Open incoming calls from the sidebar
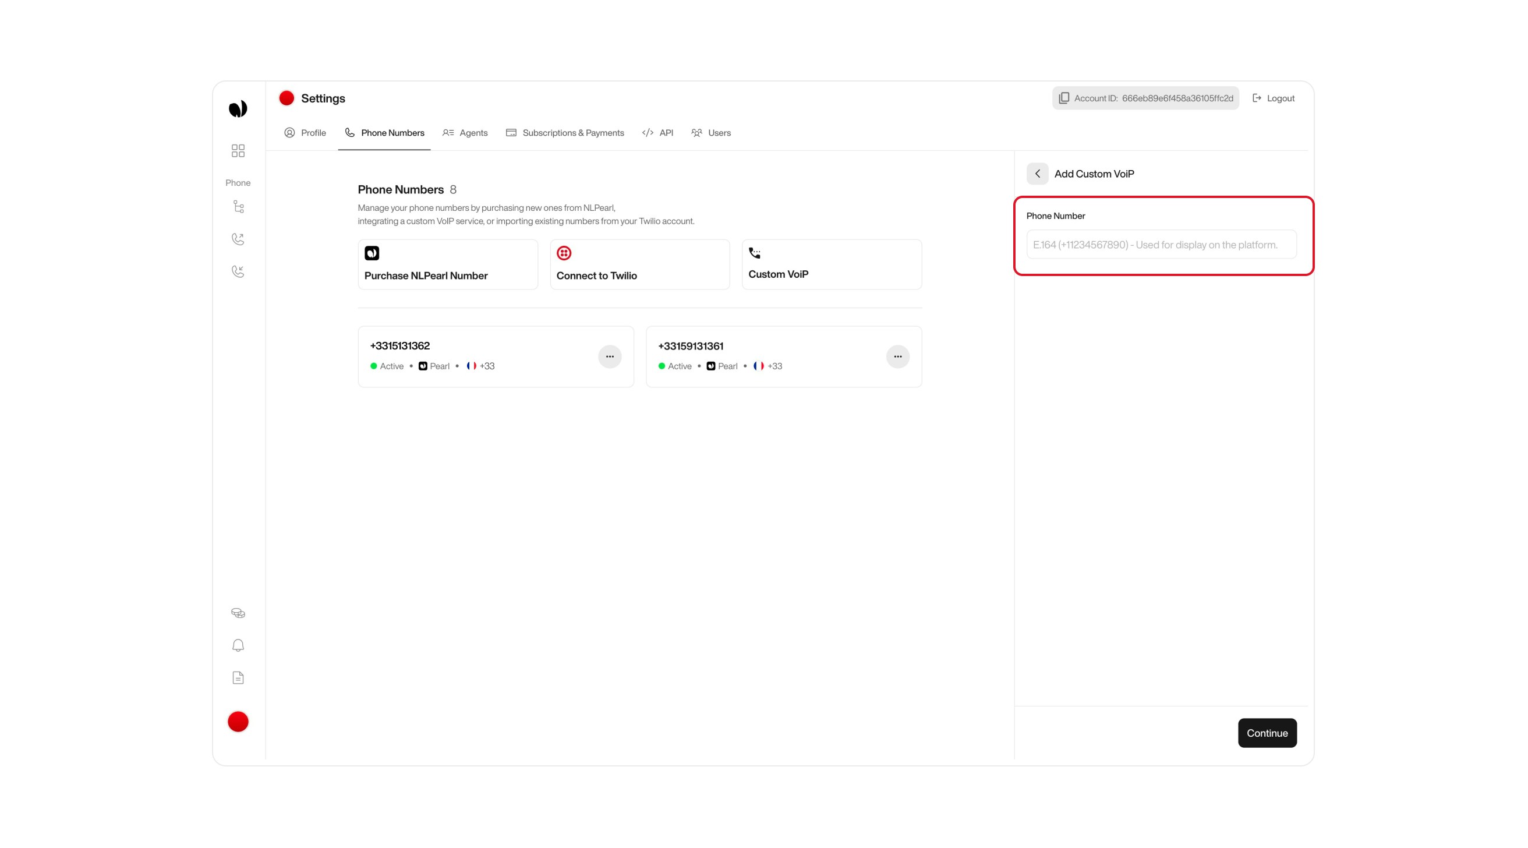The height and width of the screenshot is (848, 1528). pyautogui.click(x=238, y=271)
